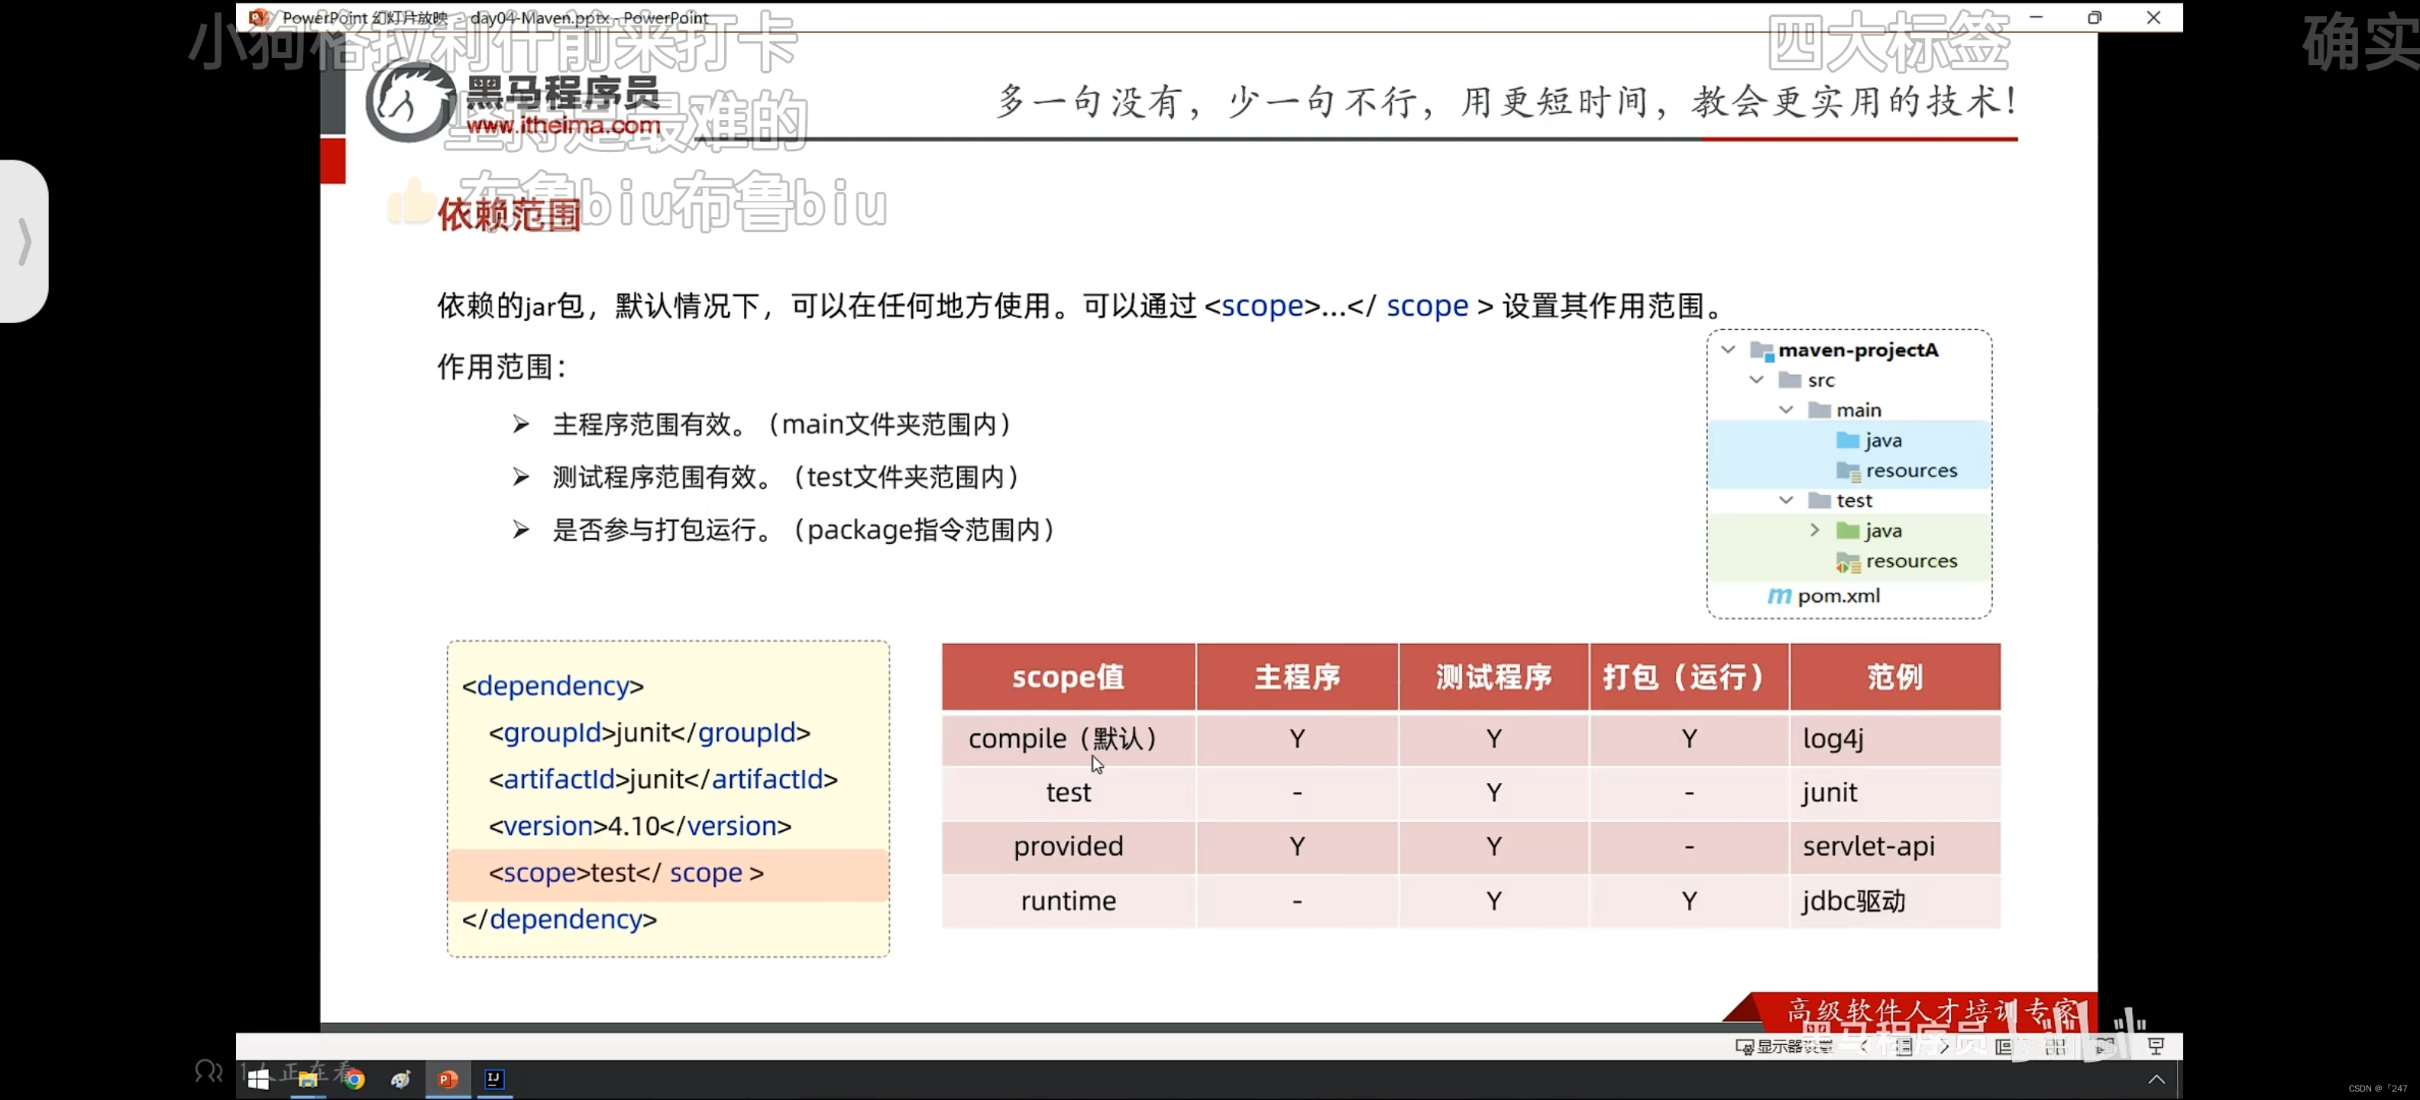This screenshot has height=1100, width=2420.
Task: Collapse the test folder chevron
Action: pos(1786,500)
